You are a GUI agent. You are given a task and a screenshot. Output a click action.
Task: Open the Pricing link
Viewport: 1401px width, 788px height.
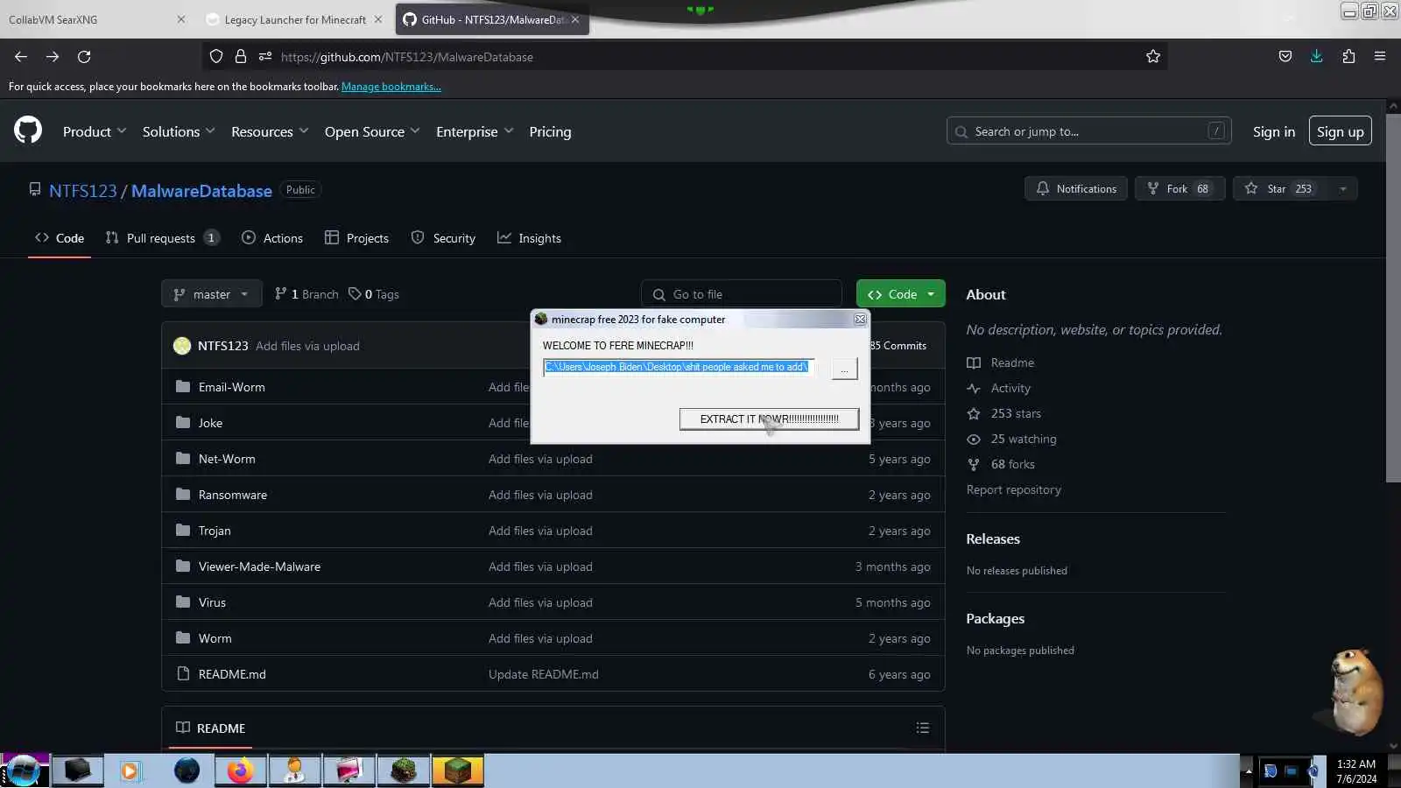point(550,131)
